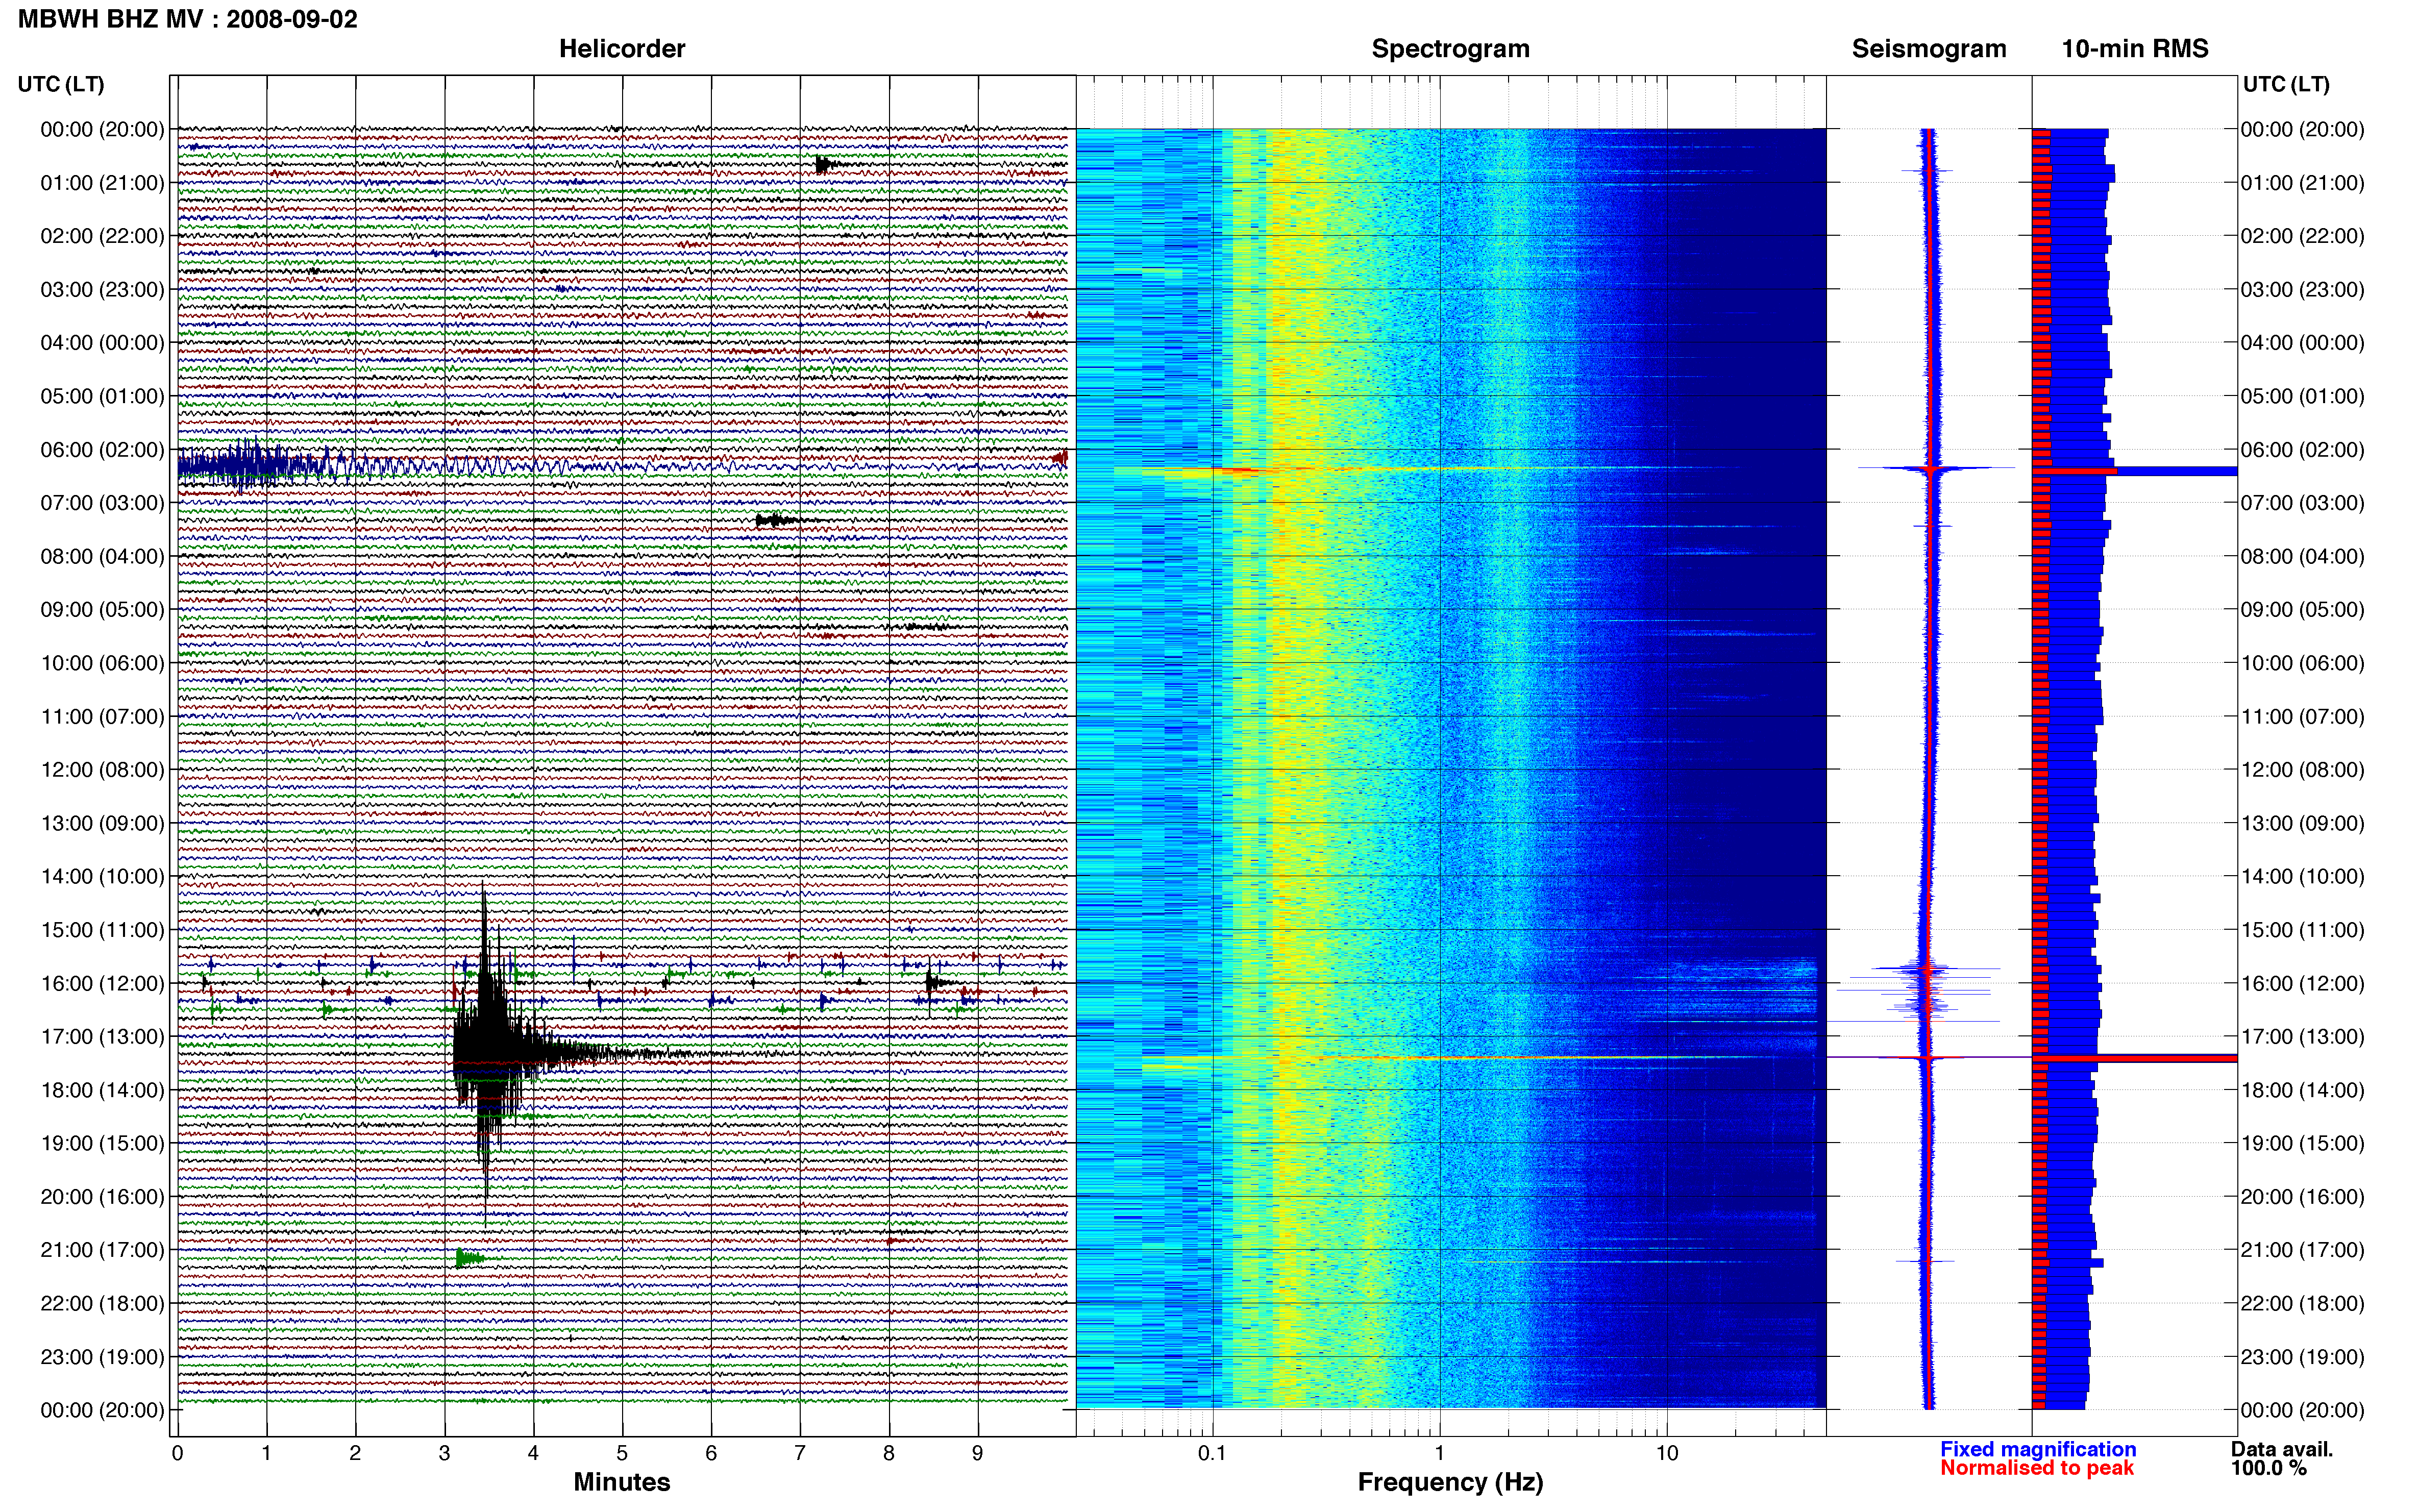The image size is (2419, 1512).
Task: Click the left 22:00 (18:00) time label
Action: point(102,1303)
